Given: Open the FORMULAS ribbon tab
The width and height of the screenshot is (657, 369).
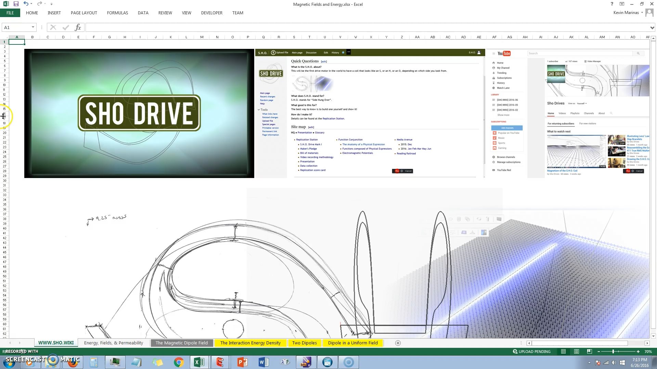Looking at the screenshot, I should point(117,13).
